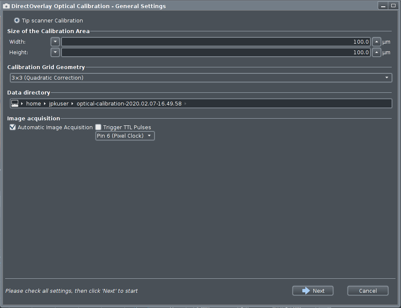The height and width of the screenshot is (308, 401).
Task: Increase the Width value with up arrow
Action: click(376, 42)
